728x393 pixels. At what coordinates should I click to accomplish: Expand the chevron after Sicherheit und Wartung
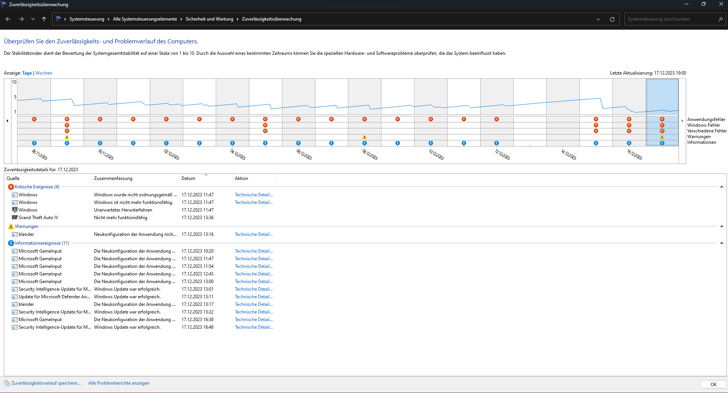tap(237, 19)
